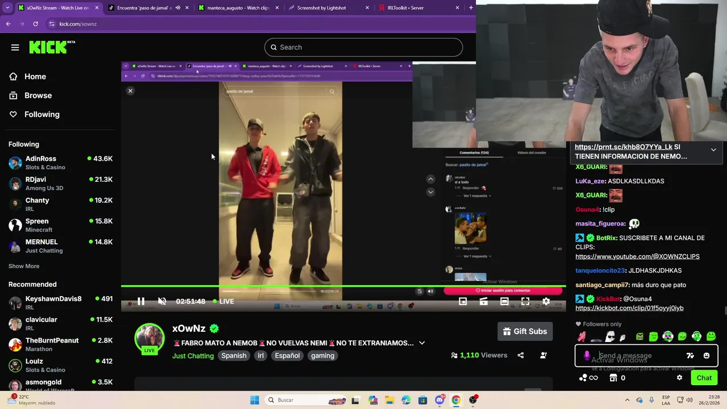Viewport: 727px width, 409px height.
Task: Insert the sunglasses ghost emote
Action: click(609, 337)
